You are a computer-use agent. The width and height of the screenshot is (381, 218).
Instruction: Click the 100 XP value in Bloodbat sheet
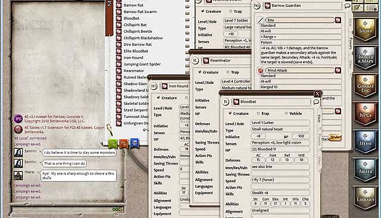pyautogui.click(x=301, y=136)
